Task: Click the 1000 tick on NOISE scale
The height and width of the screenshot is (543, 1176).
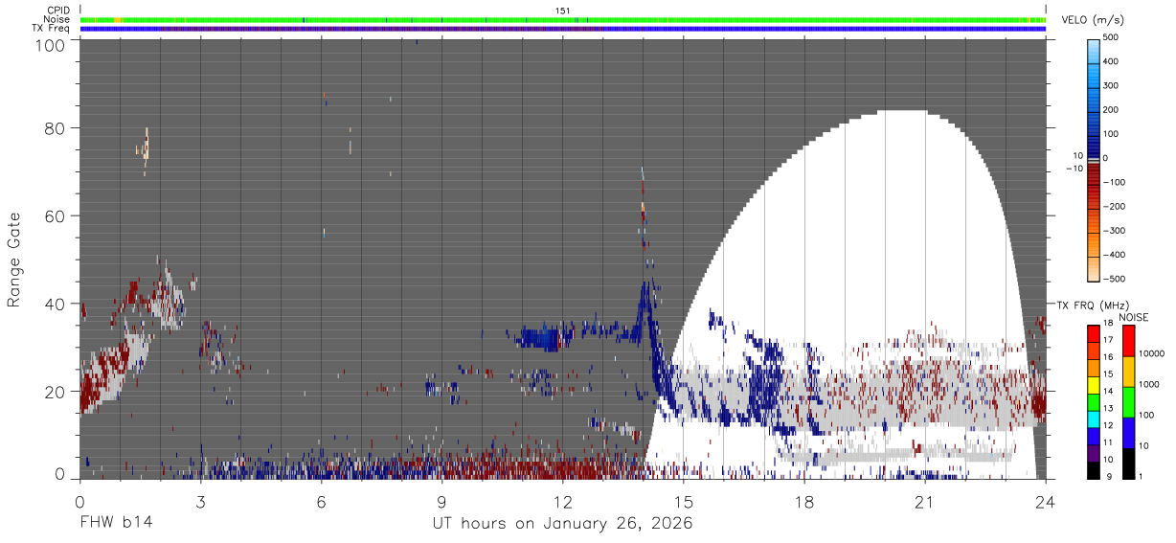Action: 1150,384
